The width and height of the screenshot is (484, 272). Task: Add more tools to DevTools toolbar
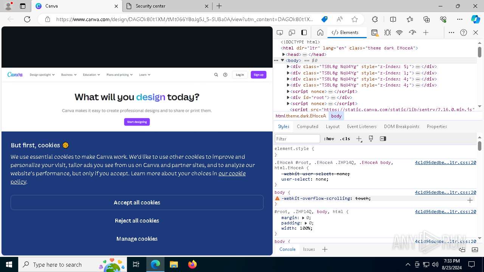tap(426, 32)
